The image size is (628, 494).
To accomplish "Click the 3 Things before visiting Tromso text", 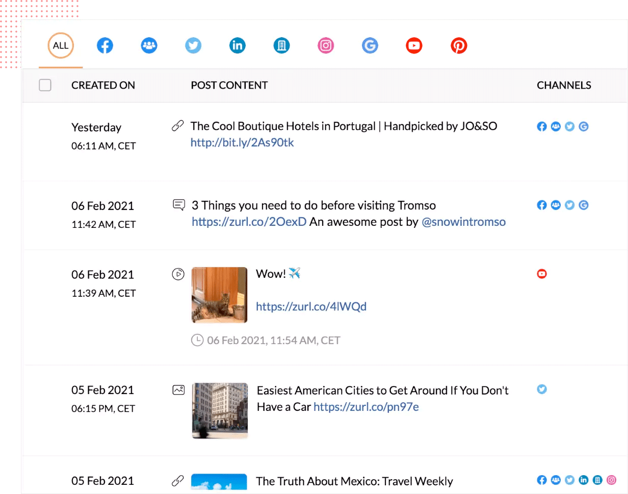I will pyautogui.click(x=313, y=205).
